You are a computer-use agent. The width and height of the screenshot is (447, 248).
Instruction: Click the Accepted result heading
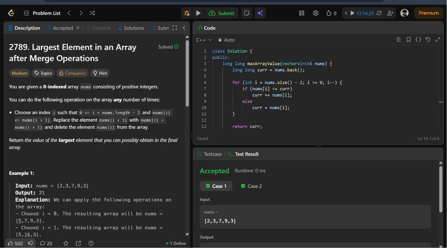(214, 171)
